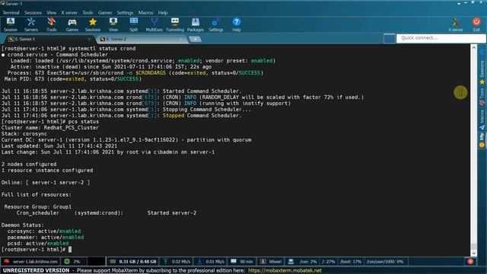The height and width of the screenshot is (274, 487).
Task: Click 'Online: [ server-1 server-2 ]' line
Action: pyautogui.click(x=46, y=183)
